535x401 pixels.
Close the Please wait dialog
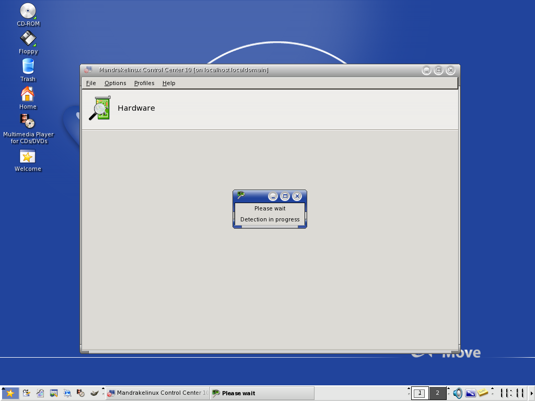point(297,196)
